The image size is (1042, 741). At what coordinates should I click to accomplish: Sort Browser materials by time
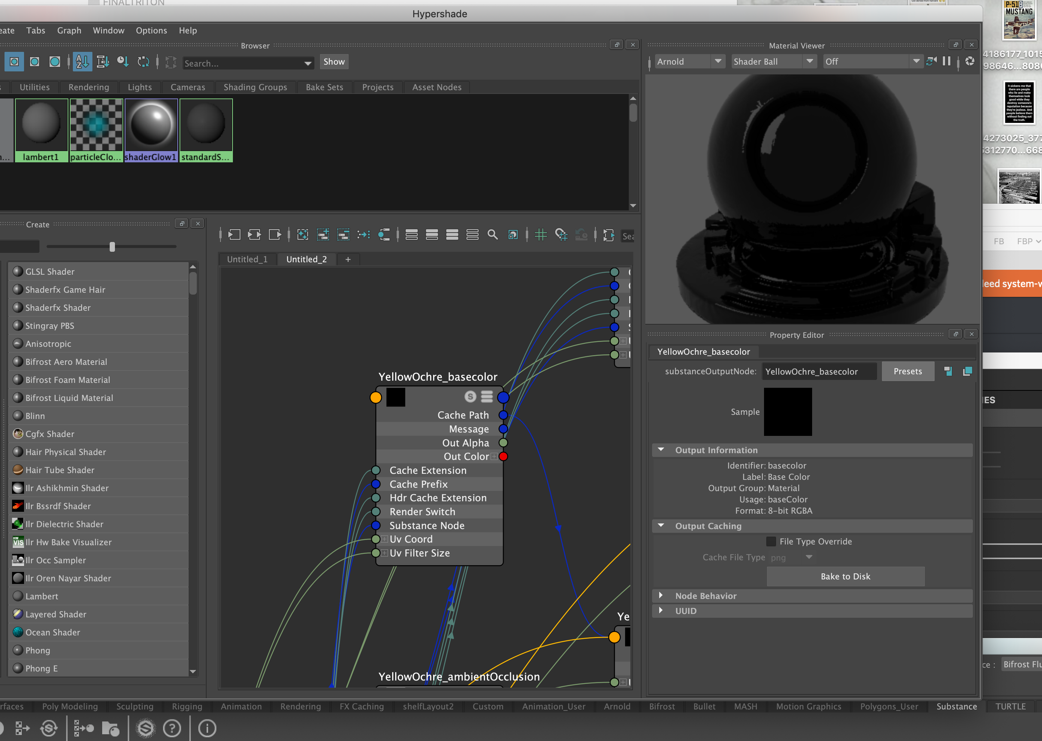point(123,62)
